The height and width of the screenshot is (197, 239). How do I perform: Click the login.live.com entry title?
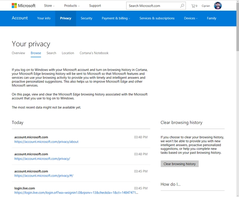(25, 188)
